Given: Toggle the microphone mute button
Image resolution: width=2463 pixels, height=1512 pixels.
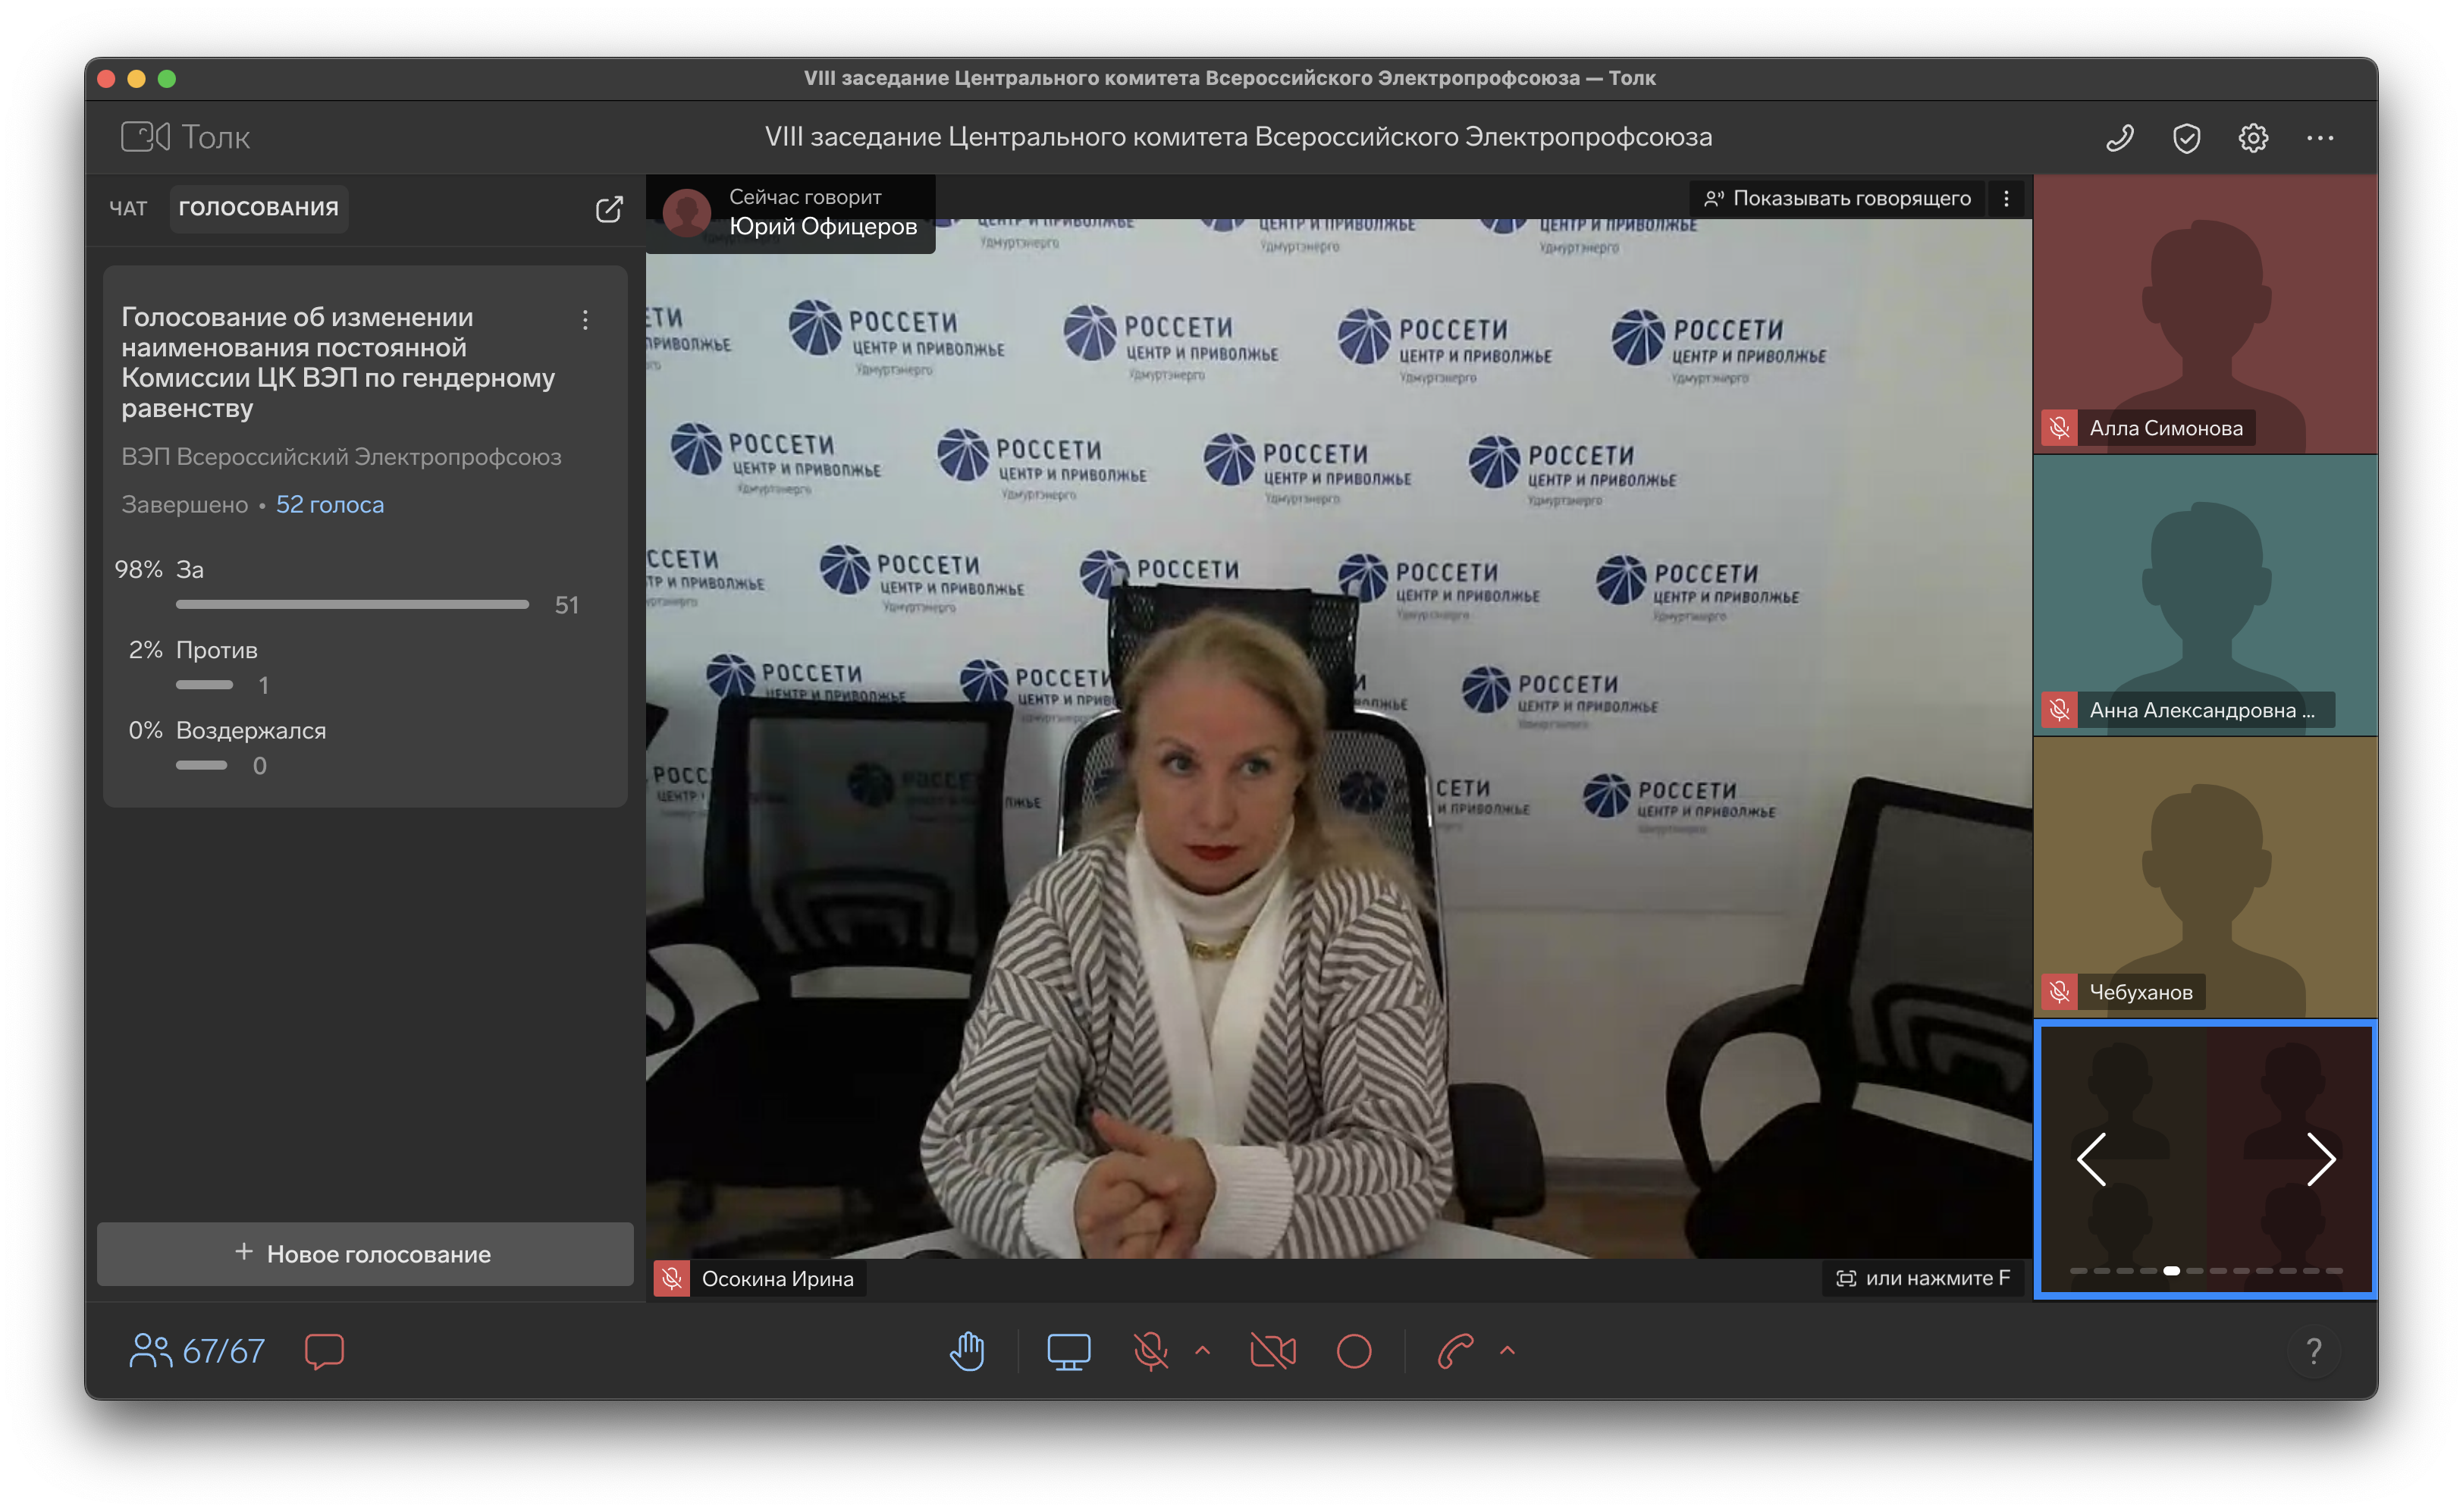Looking at the screenshot, I should [x=1151, y=1351].
